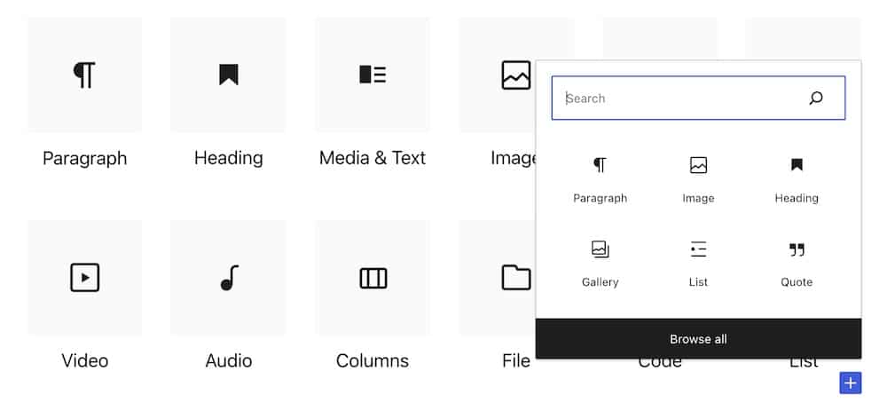The width and height of the screenshot is (887, 403).
Task: Click the Browse all button
Action: pos(698,338)
